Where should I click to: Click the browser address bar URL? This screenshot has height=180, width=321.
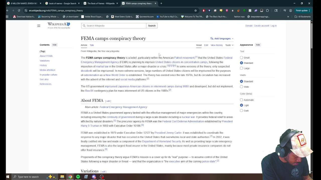click(x=56, y=10)
